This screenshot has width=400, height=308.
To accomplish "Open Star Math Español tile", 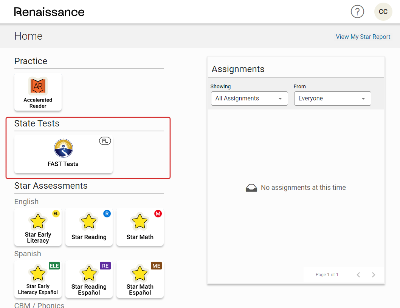I will [x=140, y=279].
